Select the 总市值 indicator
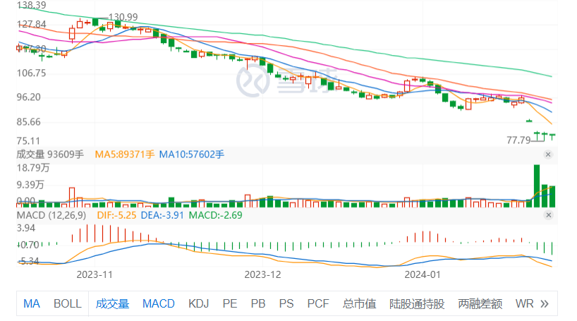The height and width of the screenshot is (321, 577). [360, 303]
